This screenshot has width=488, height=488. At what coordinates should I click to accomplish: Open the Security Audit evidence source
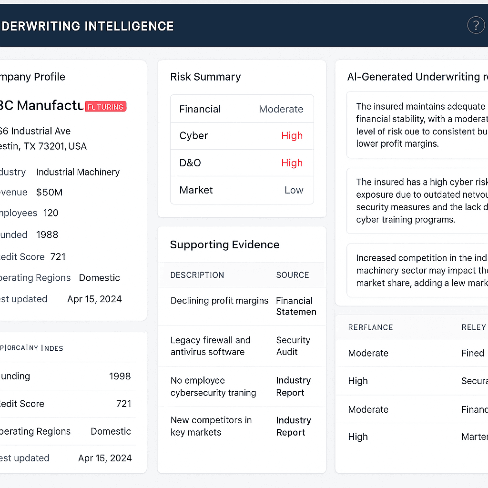point(293,346)
